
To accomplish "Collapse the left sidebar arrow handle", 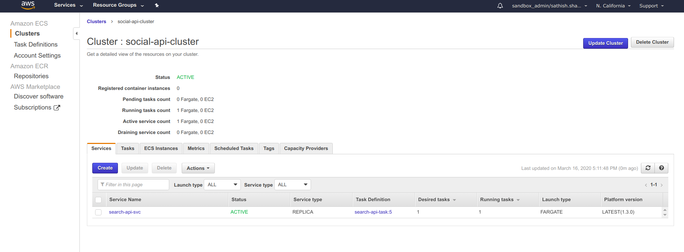I will (76, 33).
